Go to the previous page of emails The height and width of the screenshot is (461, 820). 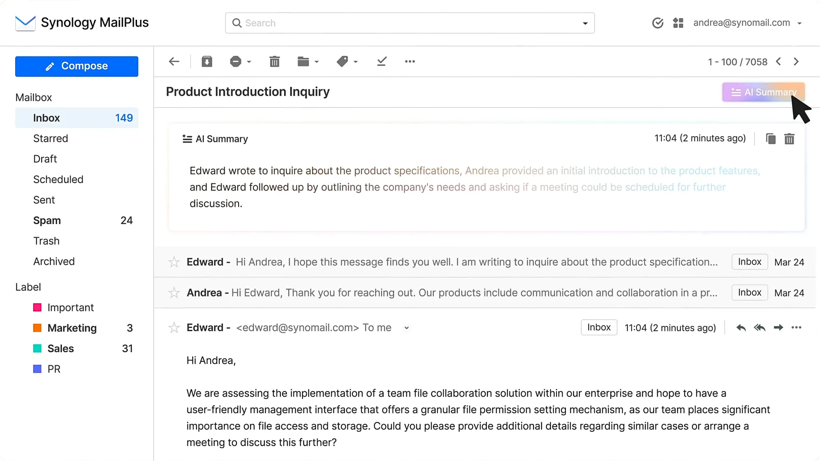point(779,61)
